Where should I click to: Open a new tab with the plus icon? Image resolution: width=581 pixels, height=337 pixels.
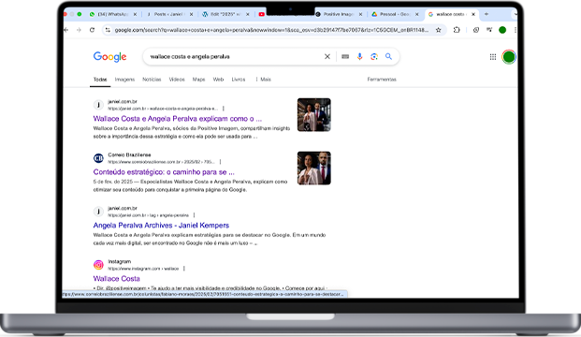click(x=487, y=14)
